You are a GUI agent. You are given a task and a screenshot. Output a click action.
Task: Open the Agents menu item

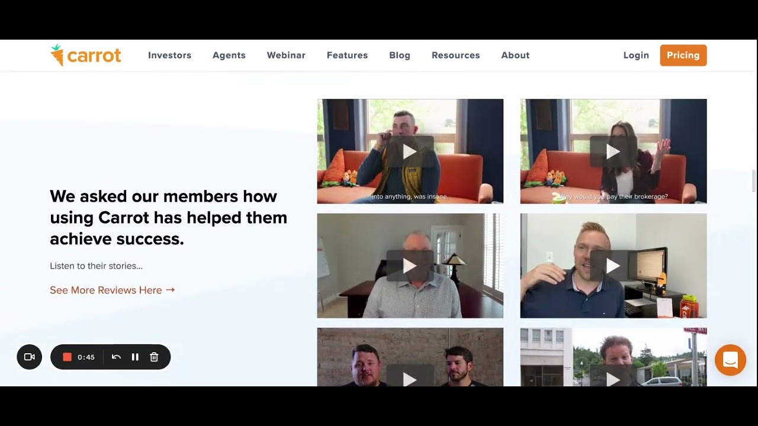[x=229, y=55]
